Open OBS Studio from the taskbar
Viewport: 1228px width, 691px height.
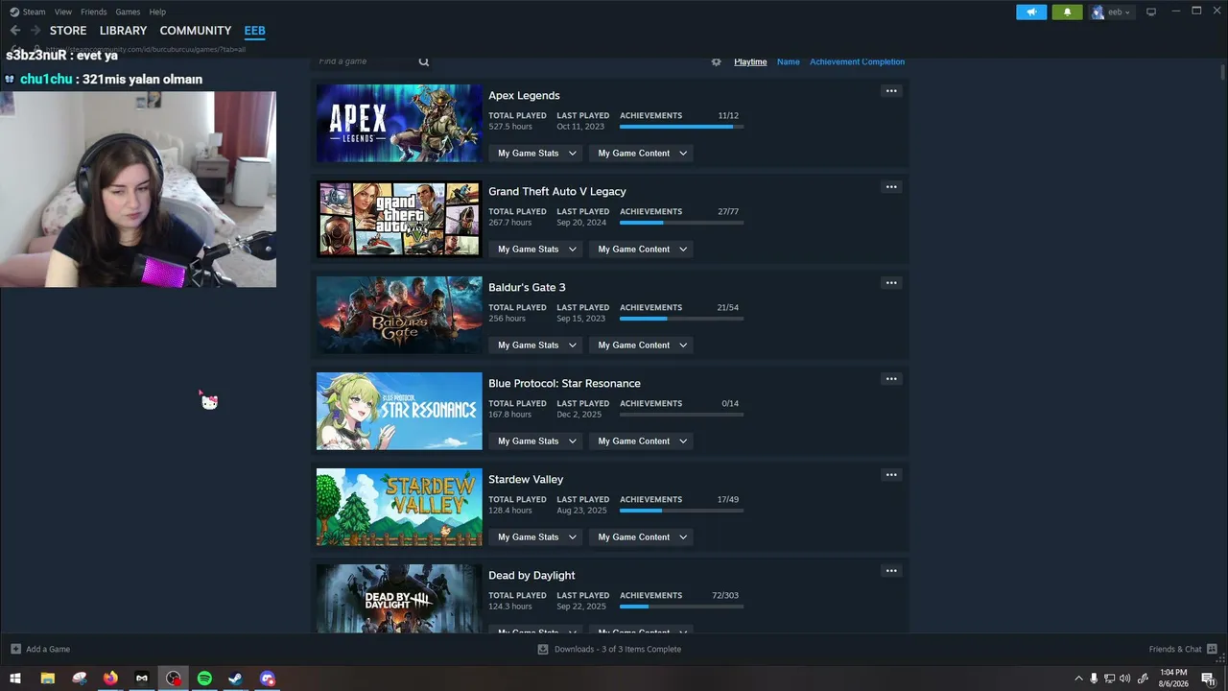[173, 679]
